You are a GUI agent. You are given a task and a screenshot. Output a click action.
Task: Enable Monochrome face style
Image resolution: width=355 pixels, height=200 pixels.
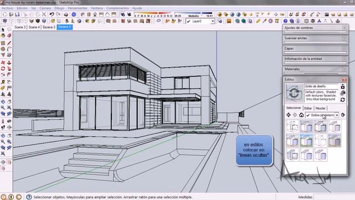pyautogui.click(x=44, y=21)
